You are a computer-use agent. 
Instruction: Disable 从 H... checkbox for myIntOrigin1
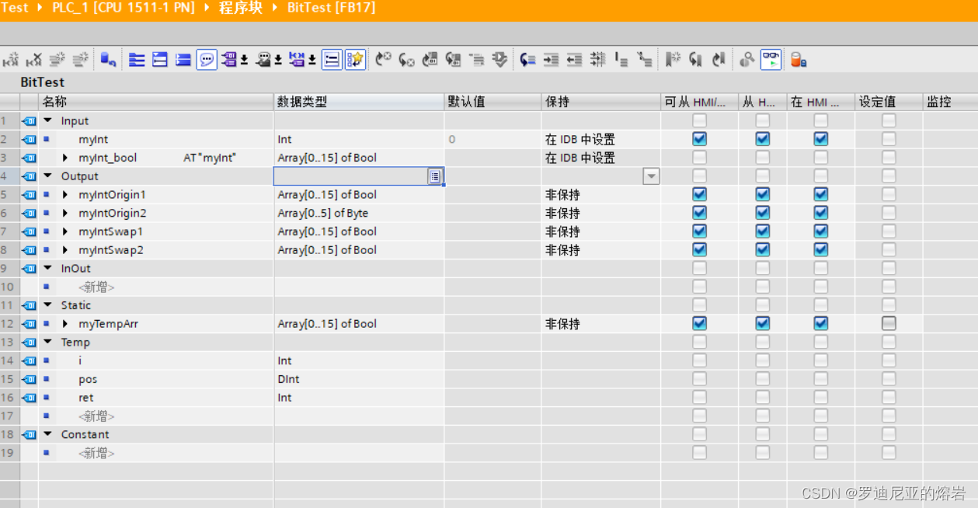pos(762,194)
